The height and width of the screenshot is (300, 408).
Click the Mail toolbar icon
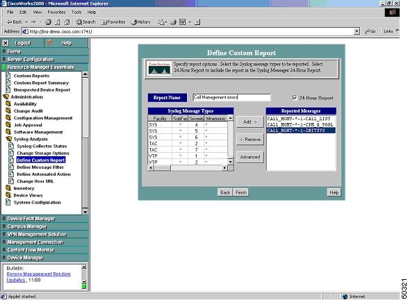(161, 22)
